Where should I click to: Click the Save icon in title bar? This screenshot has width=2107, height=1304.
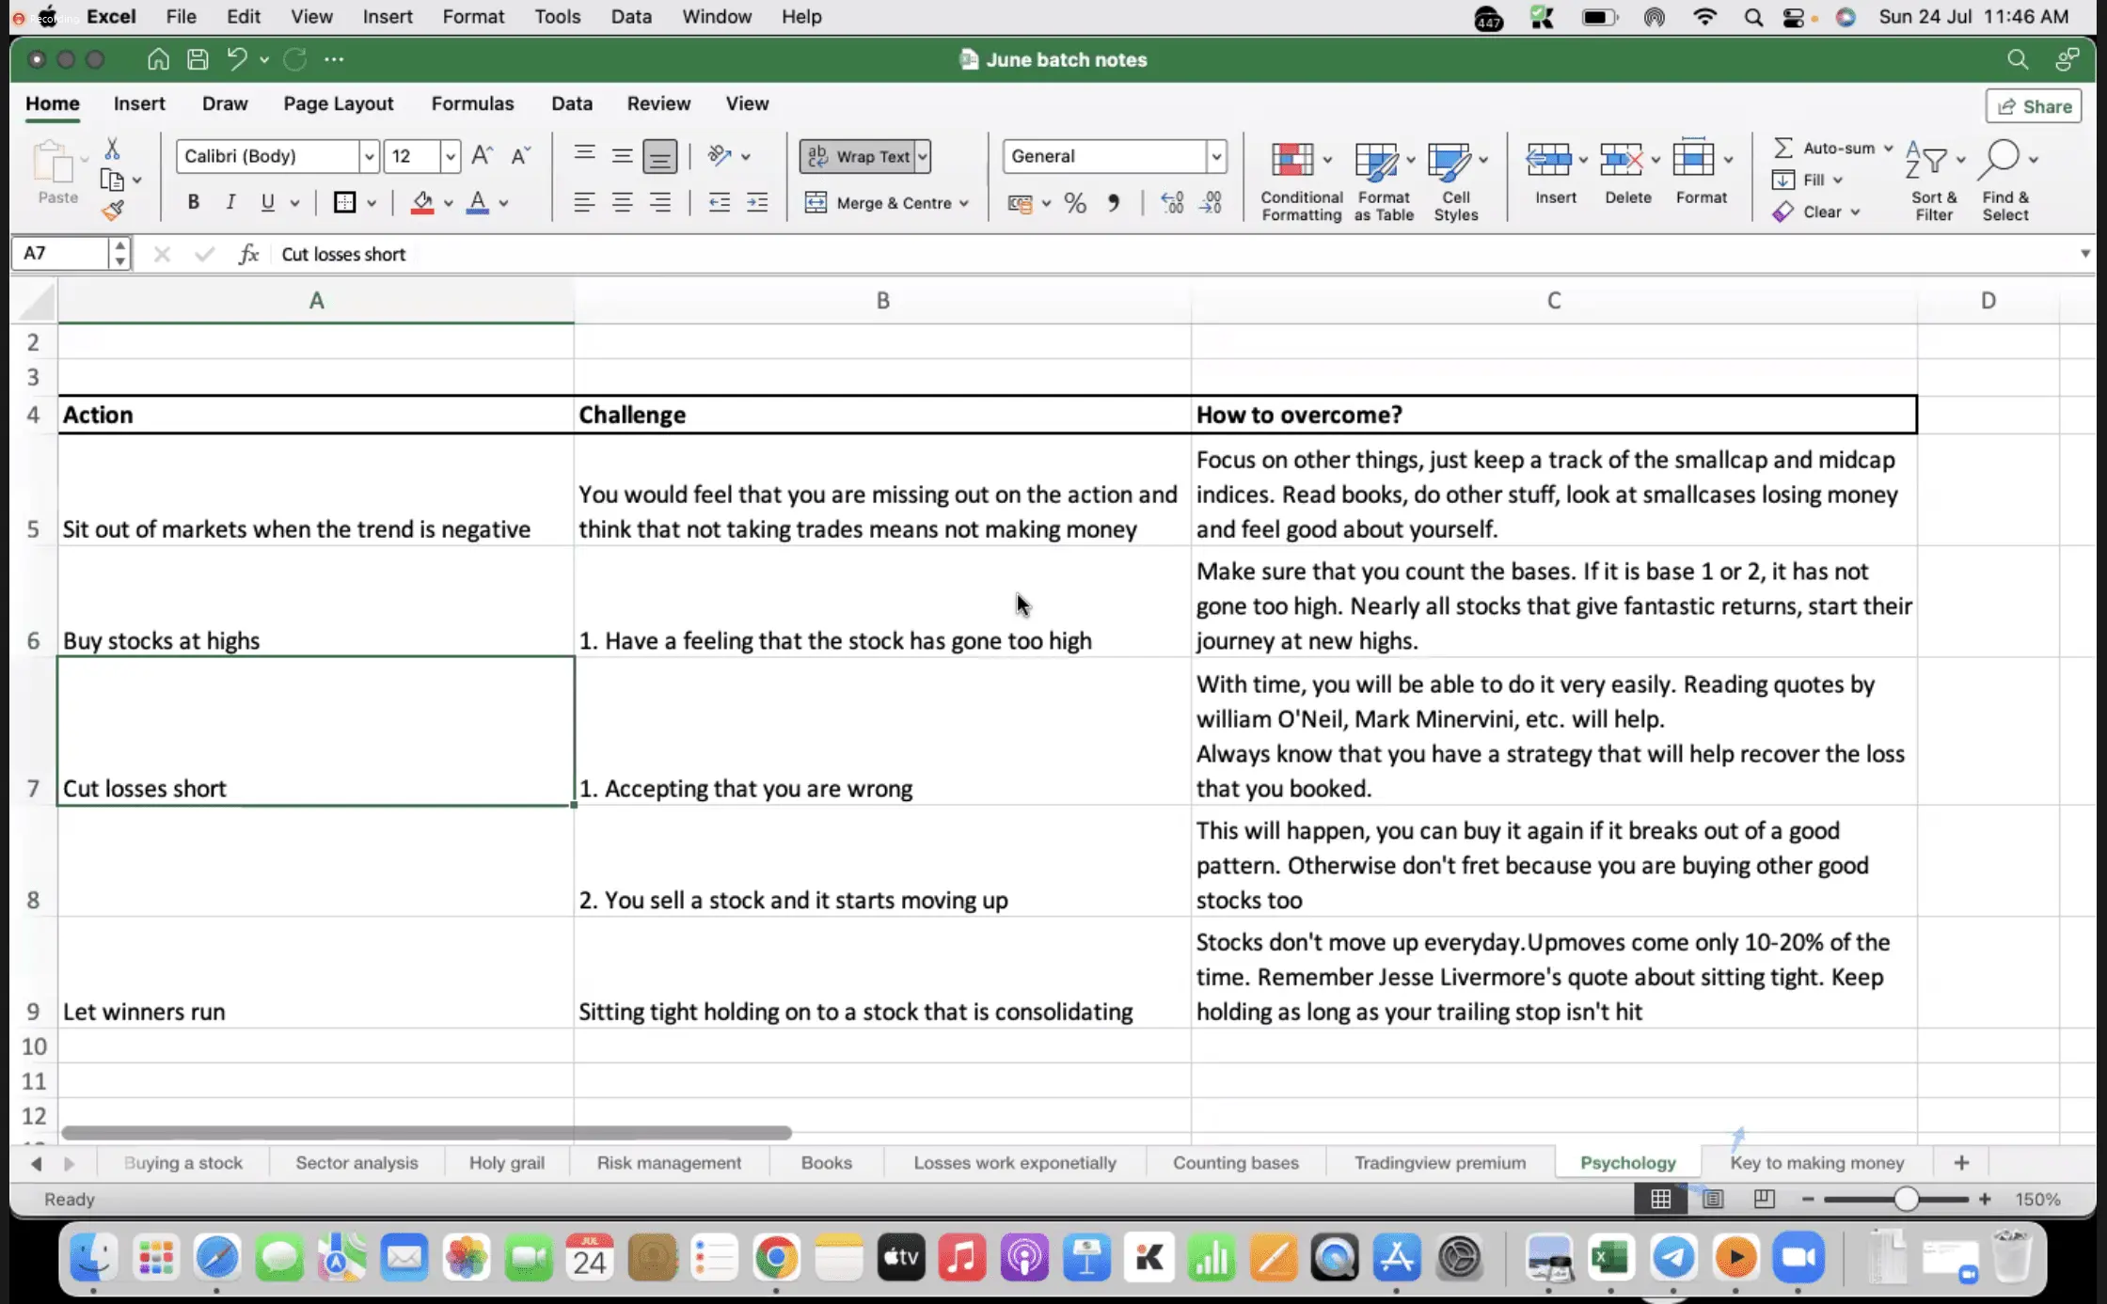point(198,59)
